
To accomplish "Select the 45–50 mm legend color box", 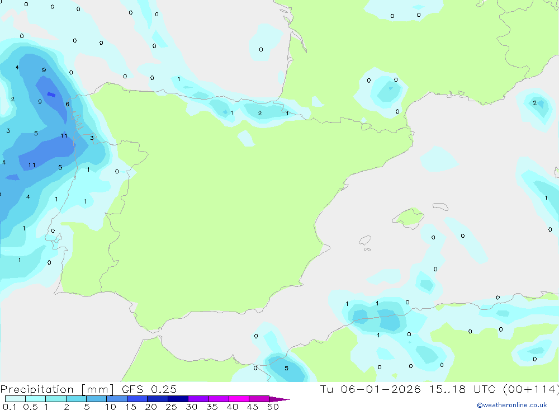I will (259, 399).
